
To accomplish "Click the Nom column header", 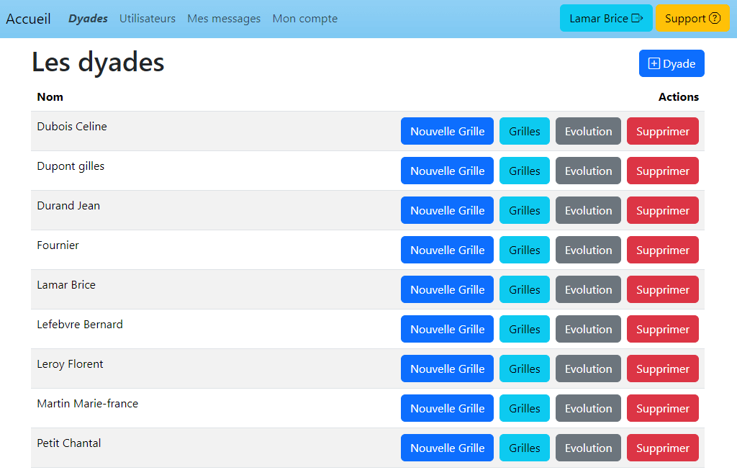I will tap(50, 97).
